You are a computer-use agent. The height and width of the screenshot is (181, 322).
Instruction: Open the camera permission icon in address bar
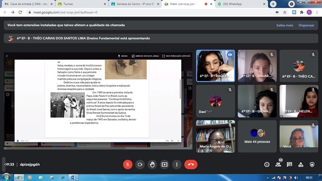click(x=277, y=12)
